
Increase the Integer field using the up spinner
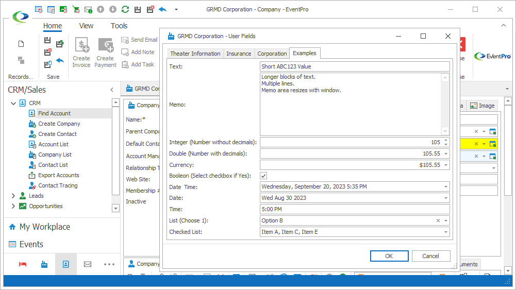(446, 141)
